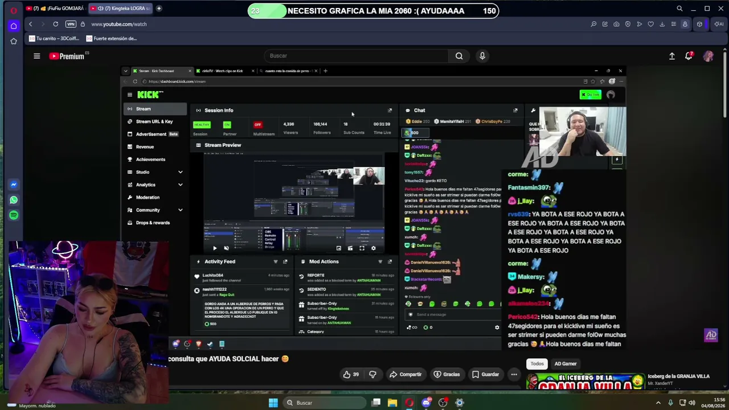
Task: Open the 'Tu carrito – 3DCoiff' bookmark
Action: tap(54, 38)
